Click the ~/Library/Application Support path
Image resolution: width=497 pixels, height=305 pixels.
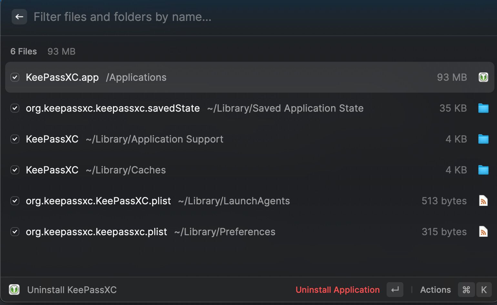[x=155, y=139]
